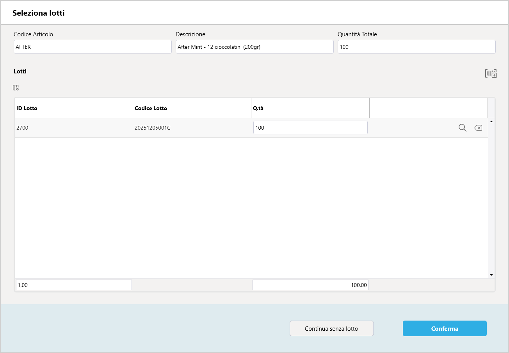Click the scrollbar up arrow of the lots table

pyautogui.click(x=491, y=121)
